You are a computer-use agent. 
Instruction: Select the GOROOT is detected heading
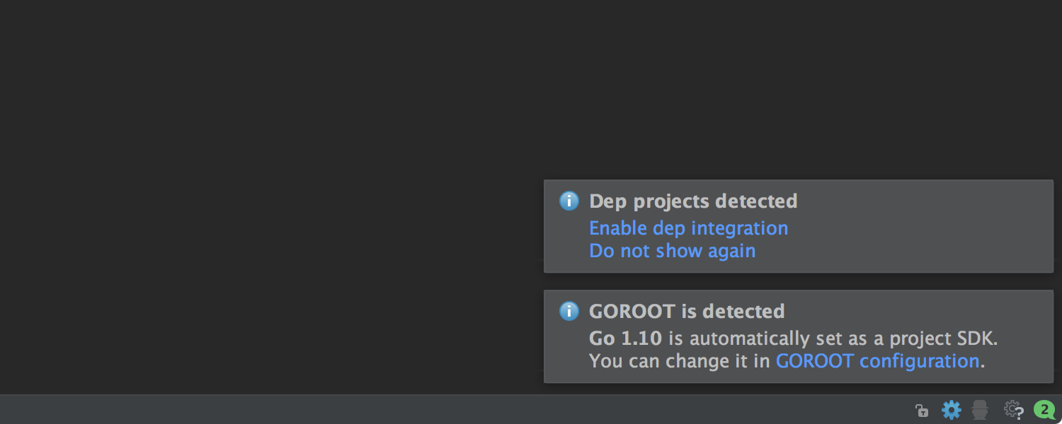687,312
